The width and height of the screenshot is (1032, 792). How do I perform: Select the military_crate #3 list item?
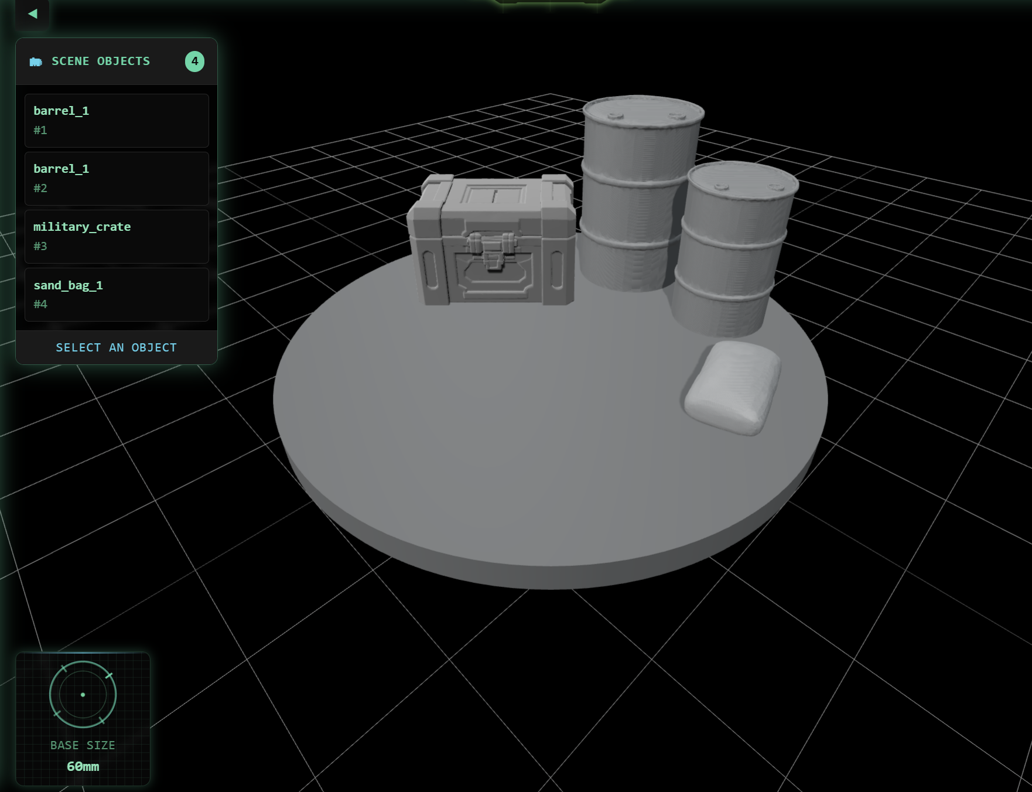point(117,236)
